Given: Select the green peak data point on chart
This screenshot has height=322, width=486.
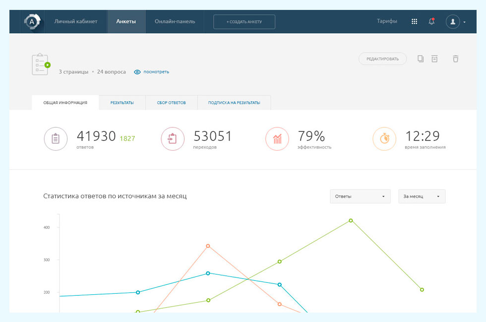Looking at the screenshot, I should coord(351,220).
